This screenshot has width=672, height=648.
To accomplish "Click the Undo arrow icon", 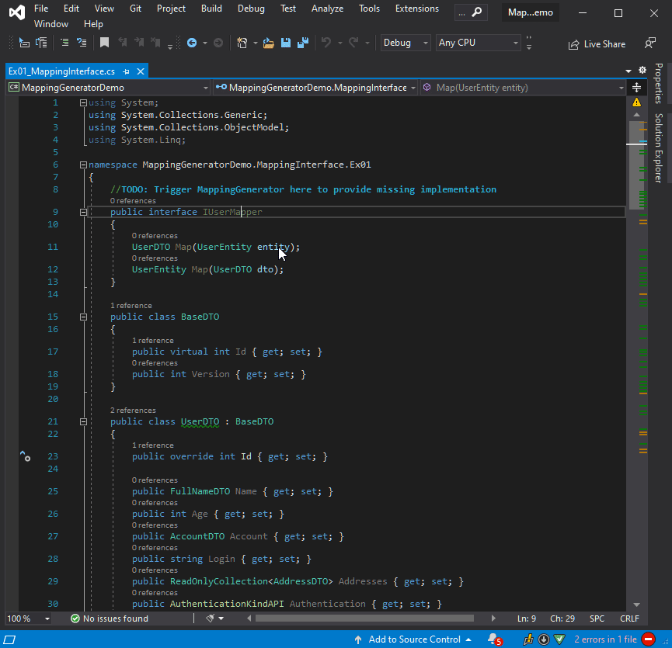I will (326, 43).
